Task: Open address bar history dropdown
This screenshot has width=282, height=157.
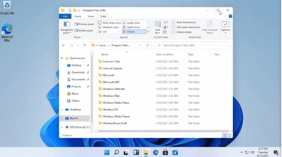Action: point(140,45)
